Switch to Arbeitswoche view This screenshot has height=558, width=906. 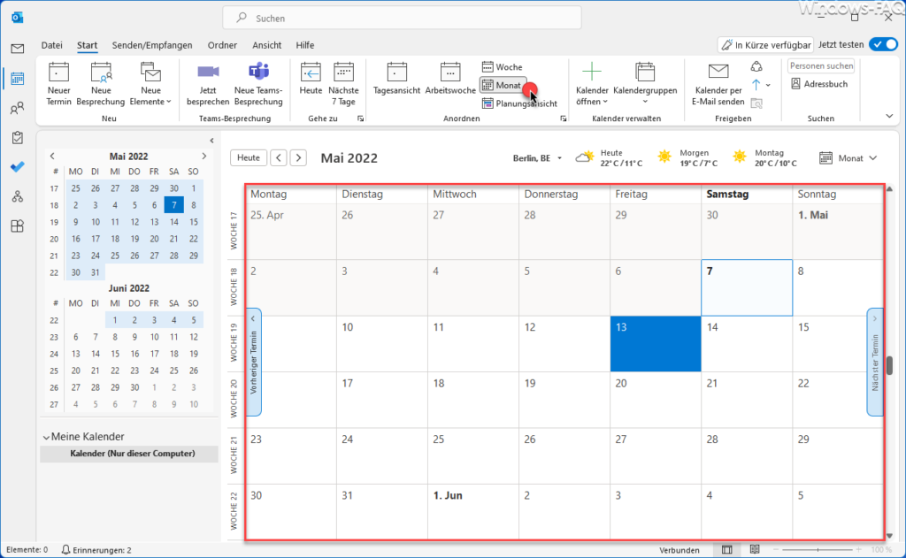pyautogui.click(x=450, y=79)
